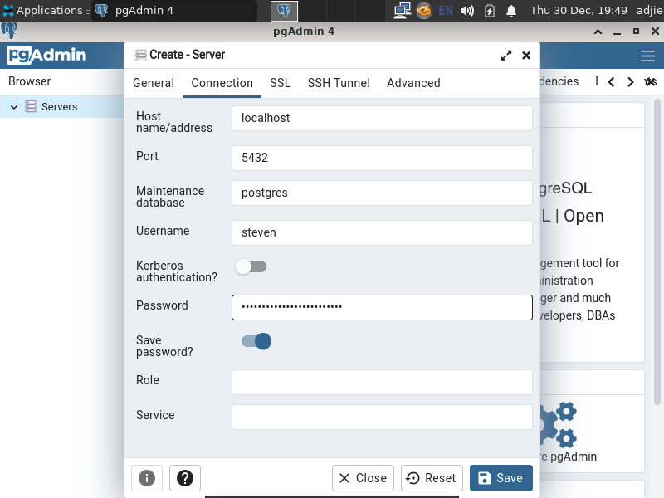Open the volume control tray icon

point(467,11)
